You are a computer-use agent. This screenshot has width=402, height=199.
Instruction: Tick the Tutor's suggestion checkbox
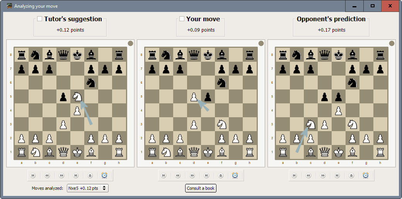40,19
